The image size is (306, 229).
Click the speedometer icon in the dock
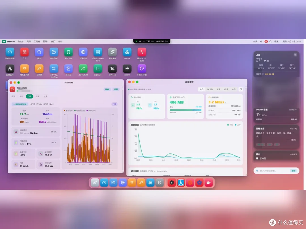[x=104, y=183]
